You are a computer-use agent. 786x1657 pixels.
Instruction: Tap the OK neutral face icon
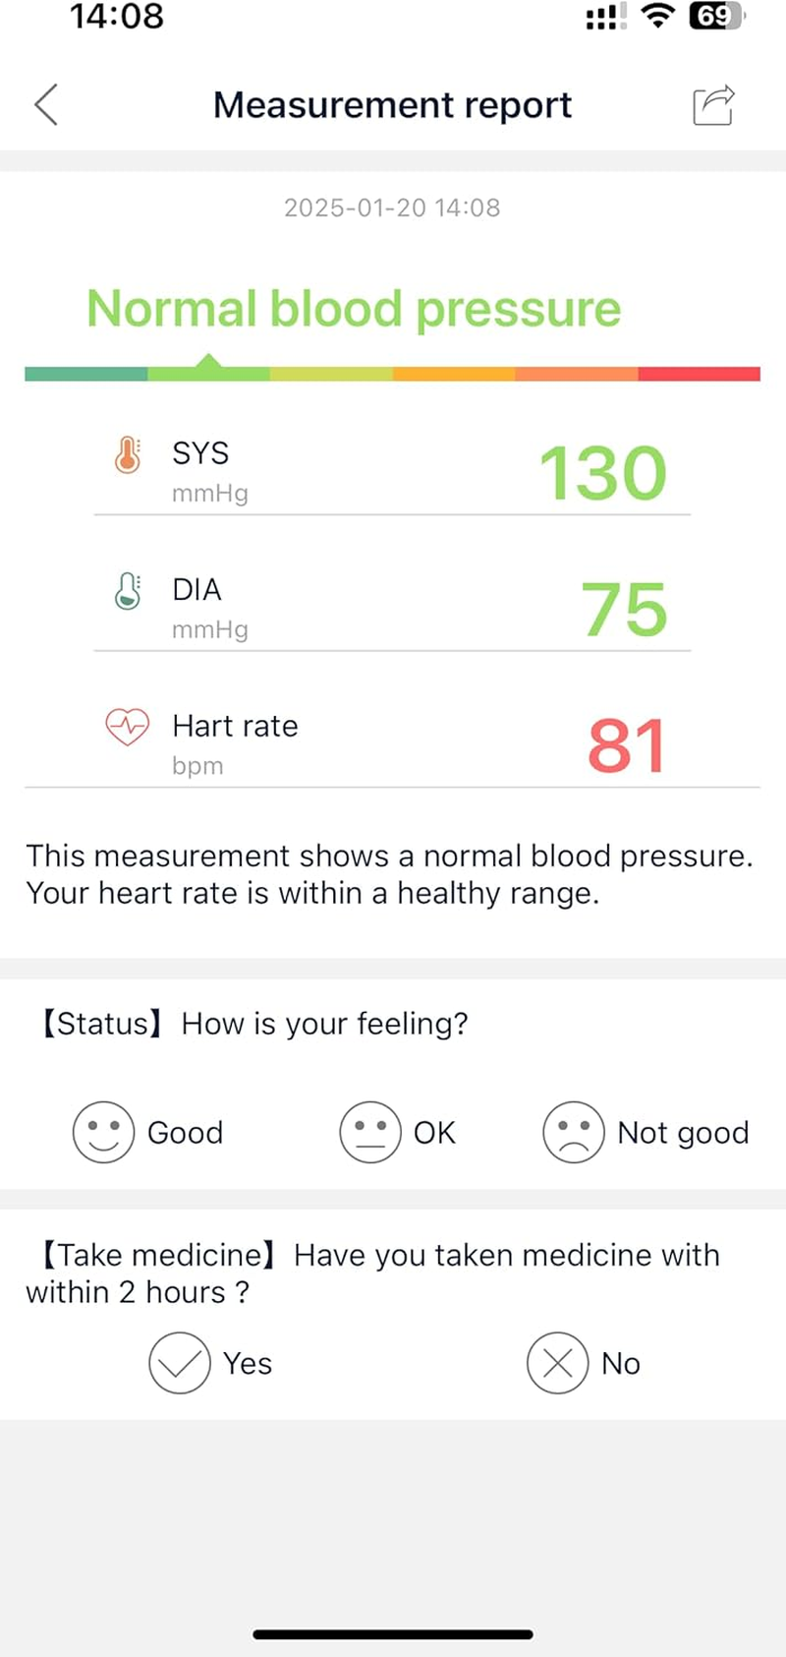coord(370,1132)
